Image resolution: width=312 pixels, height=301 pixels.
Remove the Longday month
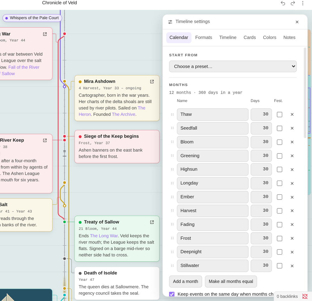(292, 183)
